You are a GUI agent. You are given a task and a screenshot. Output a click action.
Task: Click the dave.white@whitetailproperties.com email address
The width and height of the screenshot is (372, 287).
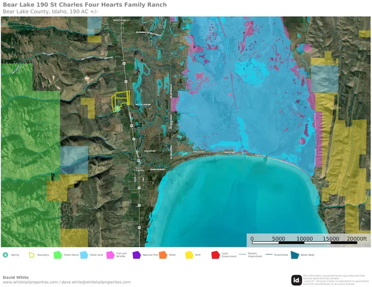pos(96,282)
